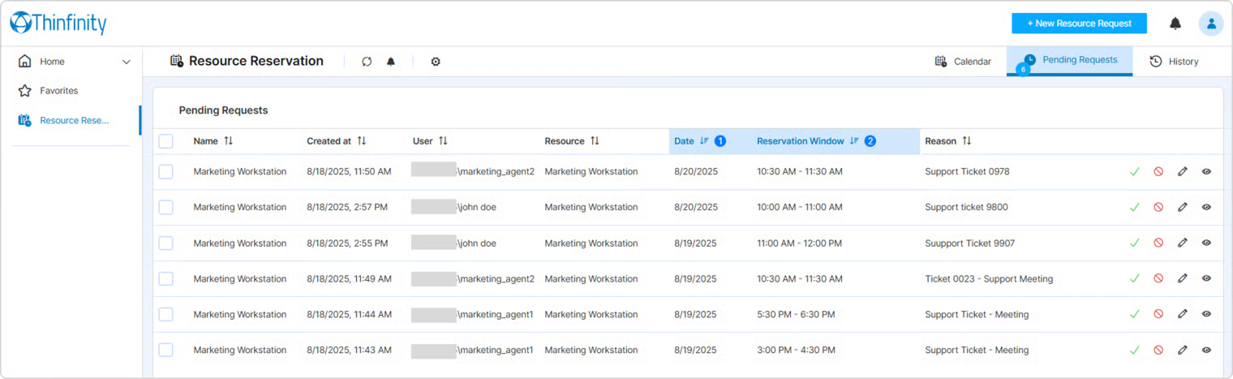Sort table by Reason column

pos(966,141)
